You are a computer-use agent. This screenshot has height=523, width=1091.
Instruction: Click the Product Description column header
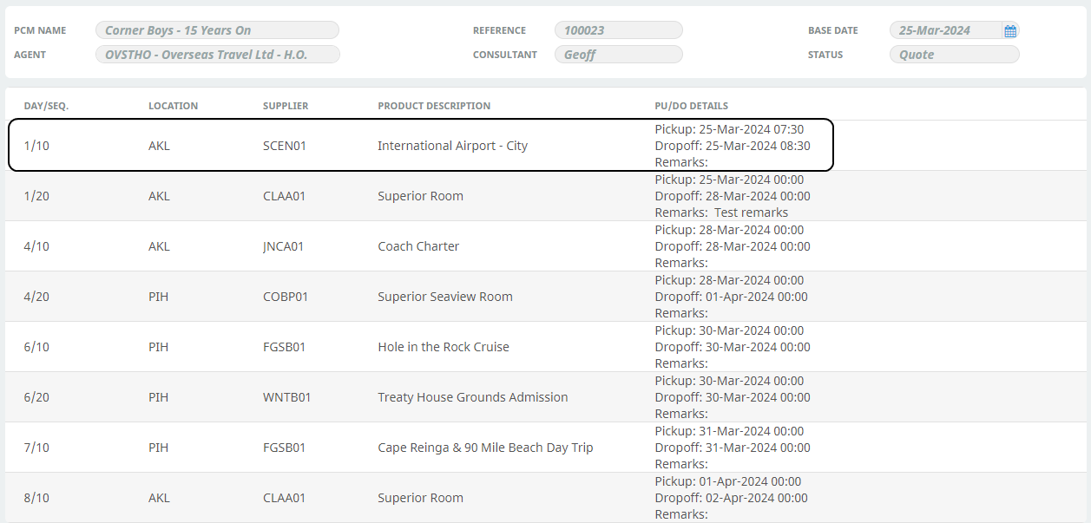[x=434, y=106]
